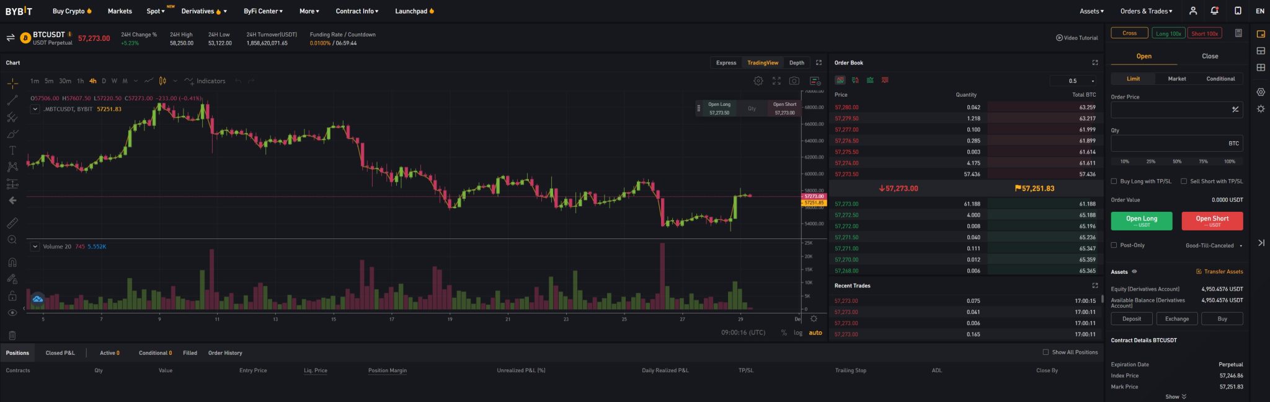The width and height of the screenshot is (1270, 402).
Task: Switch to Express chart tab
Action: [726, 63]
